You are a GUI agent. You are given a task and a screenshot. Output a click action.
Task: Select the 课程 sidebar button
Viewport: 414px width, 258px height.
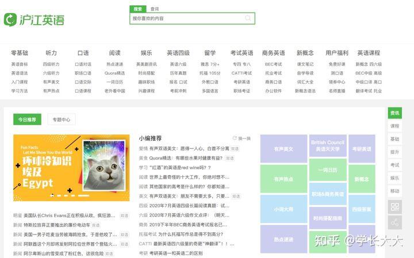click(x=394, y=126)
